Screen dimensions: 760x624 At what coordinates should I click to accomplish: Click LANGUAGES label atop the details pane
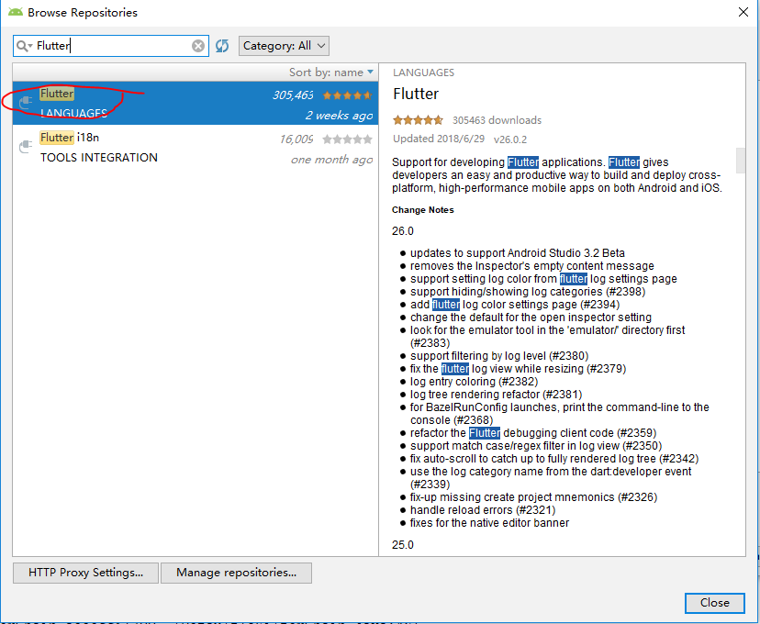(424, 72)
